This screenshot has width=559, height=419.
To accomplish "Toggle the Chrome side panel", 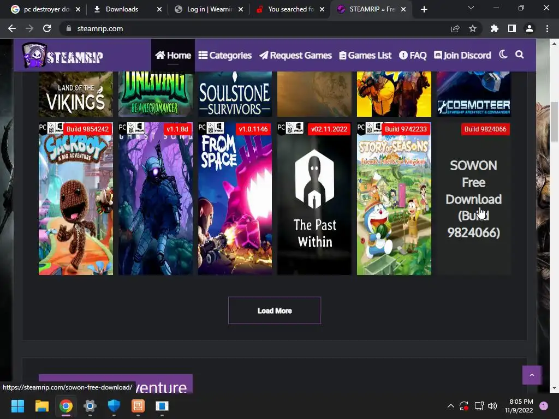I will [x=512, y=28].
